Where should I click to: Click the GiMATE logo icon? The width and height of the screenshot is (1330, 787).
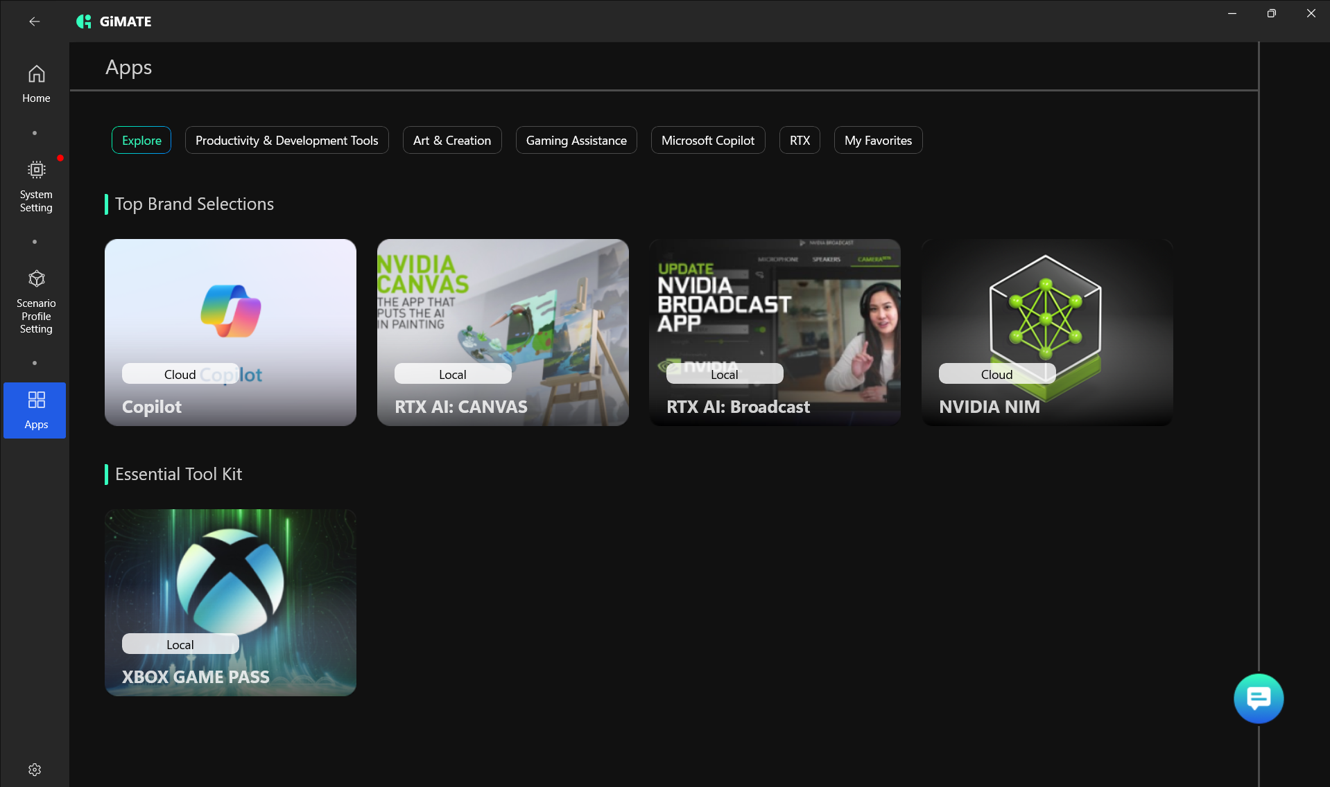84,21
